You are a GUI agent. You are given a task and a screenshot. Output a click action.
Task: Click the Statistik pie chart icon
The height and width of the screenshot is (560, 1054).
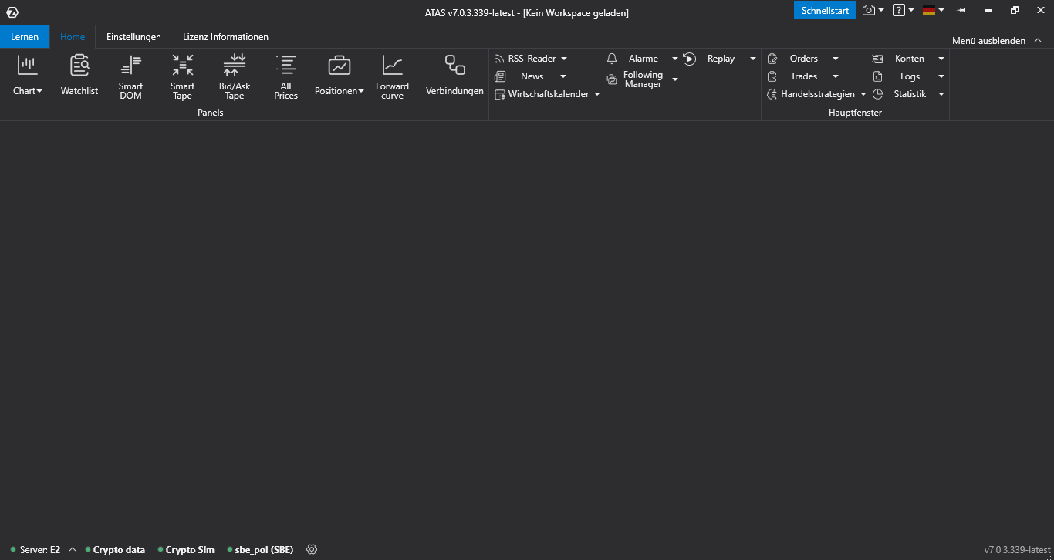(877, 94)
